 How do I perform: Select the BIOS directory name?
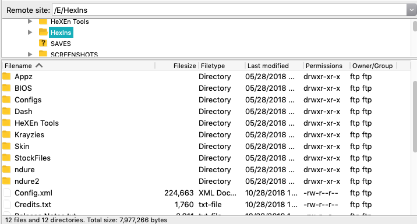tap(23, 88)
